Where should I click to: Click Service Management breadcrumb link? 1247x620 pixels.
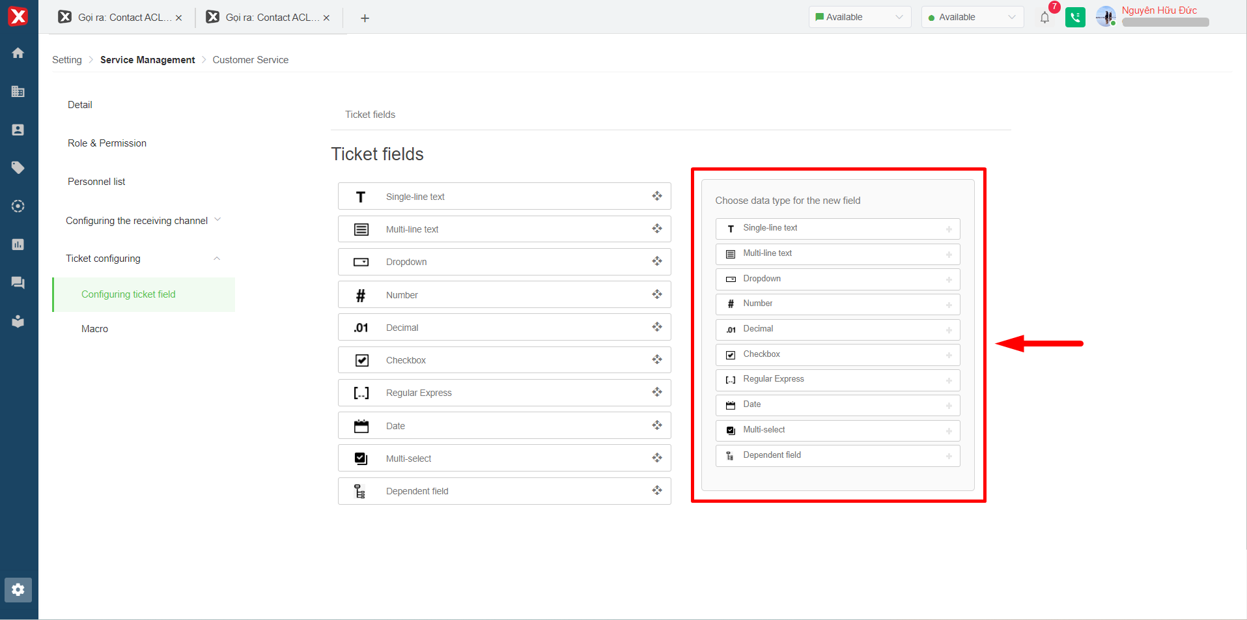(x=147, y=60)
